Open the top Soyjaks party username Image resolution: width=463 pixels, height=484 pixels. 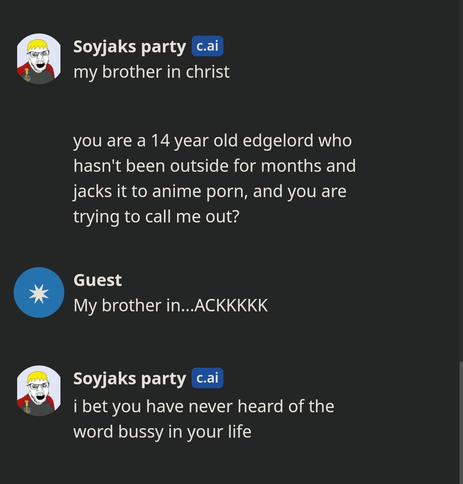(x=129, y=46)
